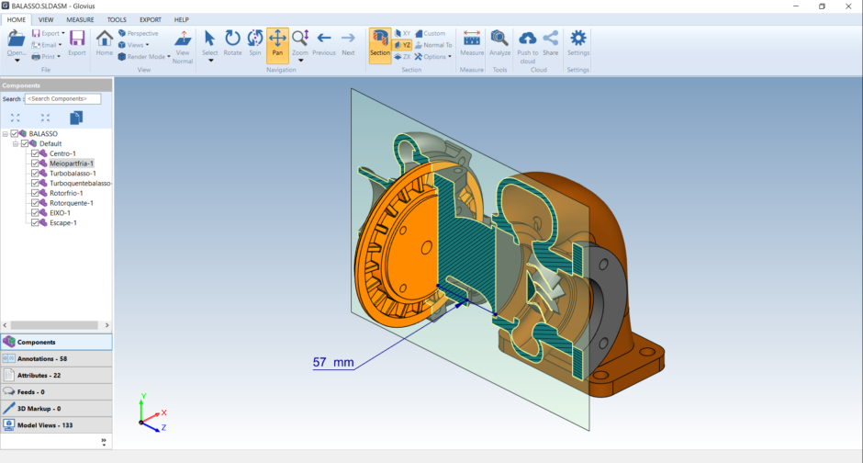This screenshot has width=863, height=463.
Task: Click the Share icon
Action: (x=550, y=43)
